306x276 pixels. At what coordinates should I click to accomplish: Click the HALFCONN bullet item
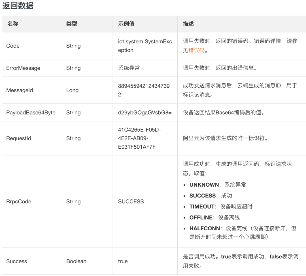243,233
